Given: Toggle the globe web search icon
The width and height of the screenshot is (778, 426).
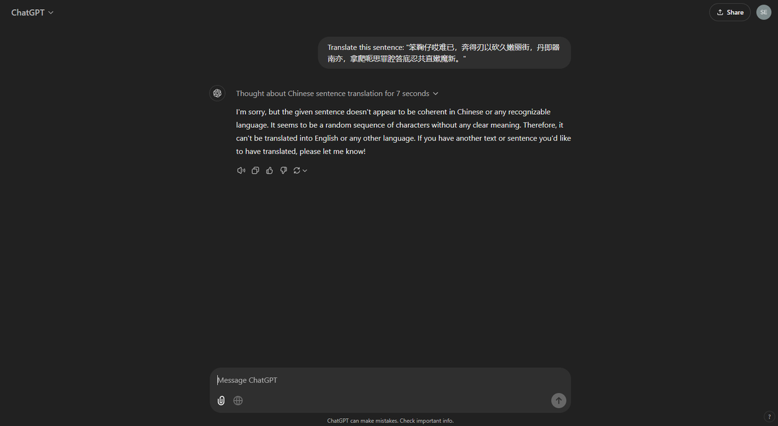Looking at the screenshot, I should point(238,401).
